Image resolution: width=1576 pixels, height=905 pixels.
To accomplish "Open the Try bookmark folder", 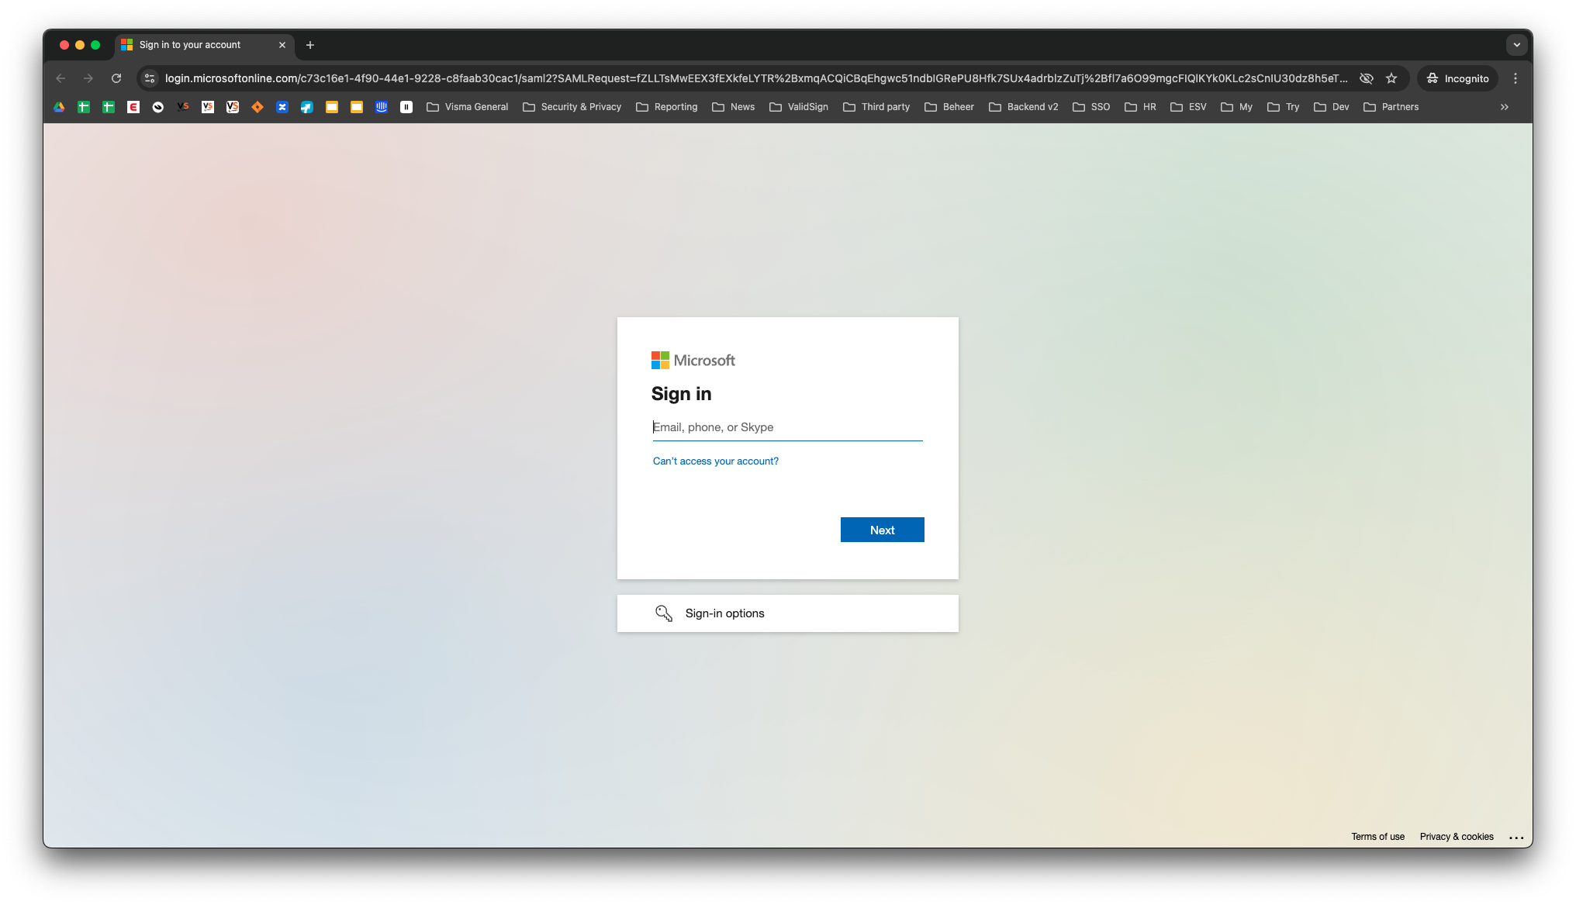I will [1283, 107].
